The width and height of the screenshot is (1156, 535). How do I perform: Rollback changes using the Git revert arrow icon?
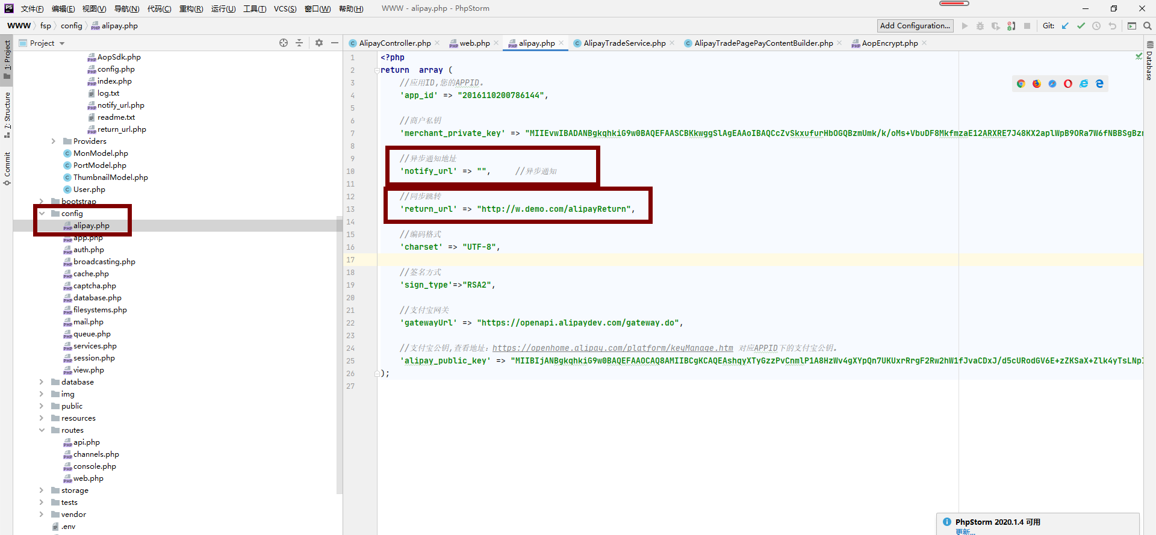[1112, 26]
